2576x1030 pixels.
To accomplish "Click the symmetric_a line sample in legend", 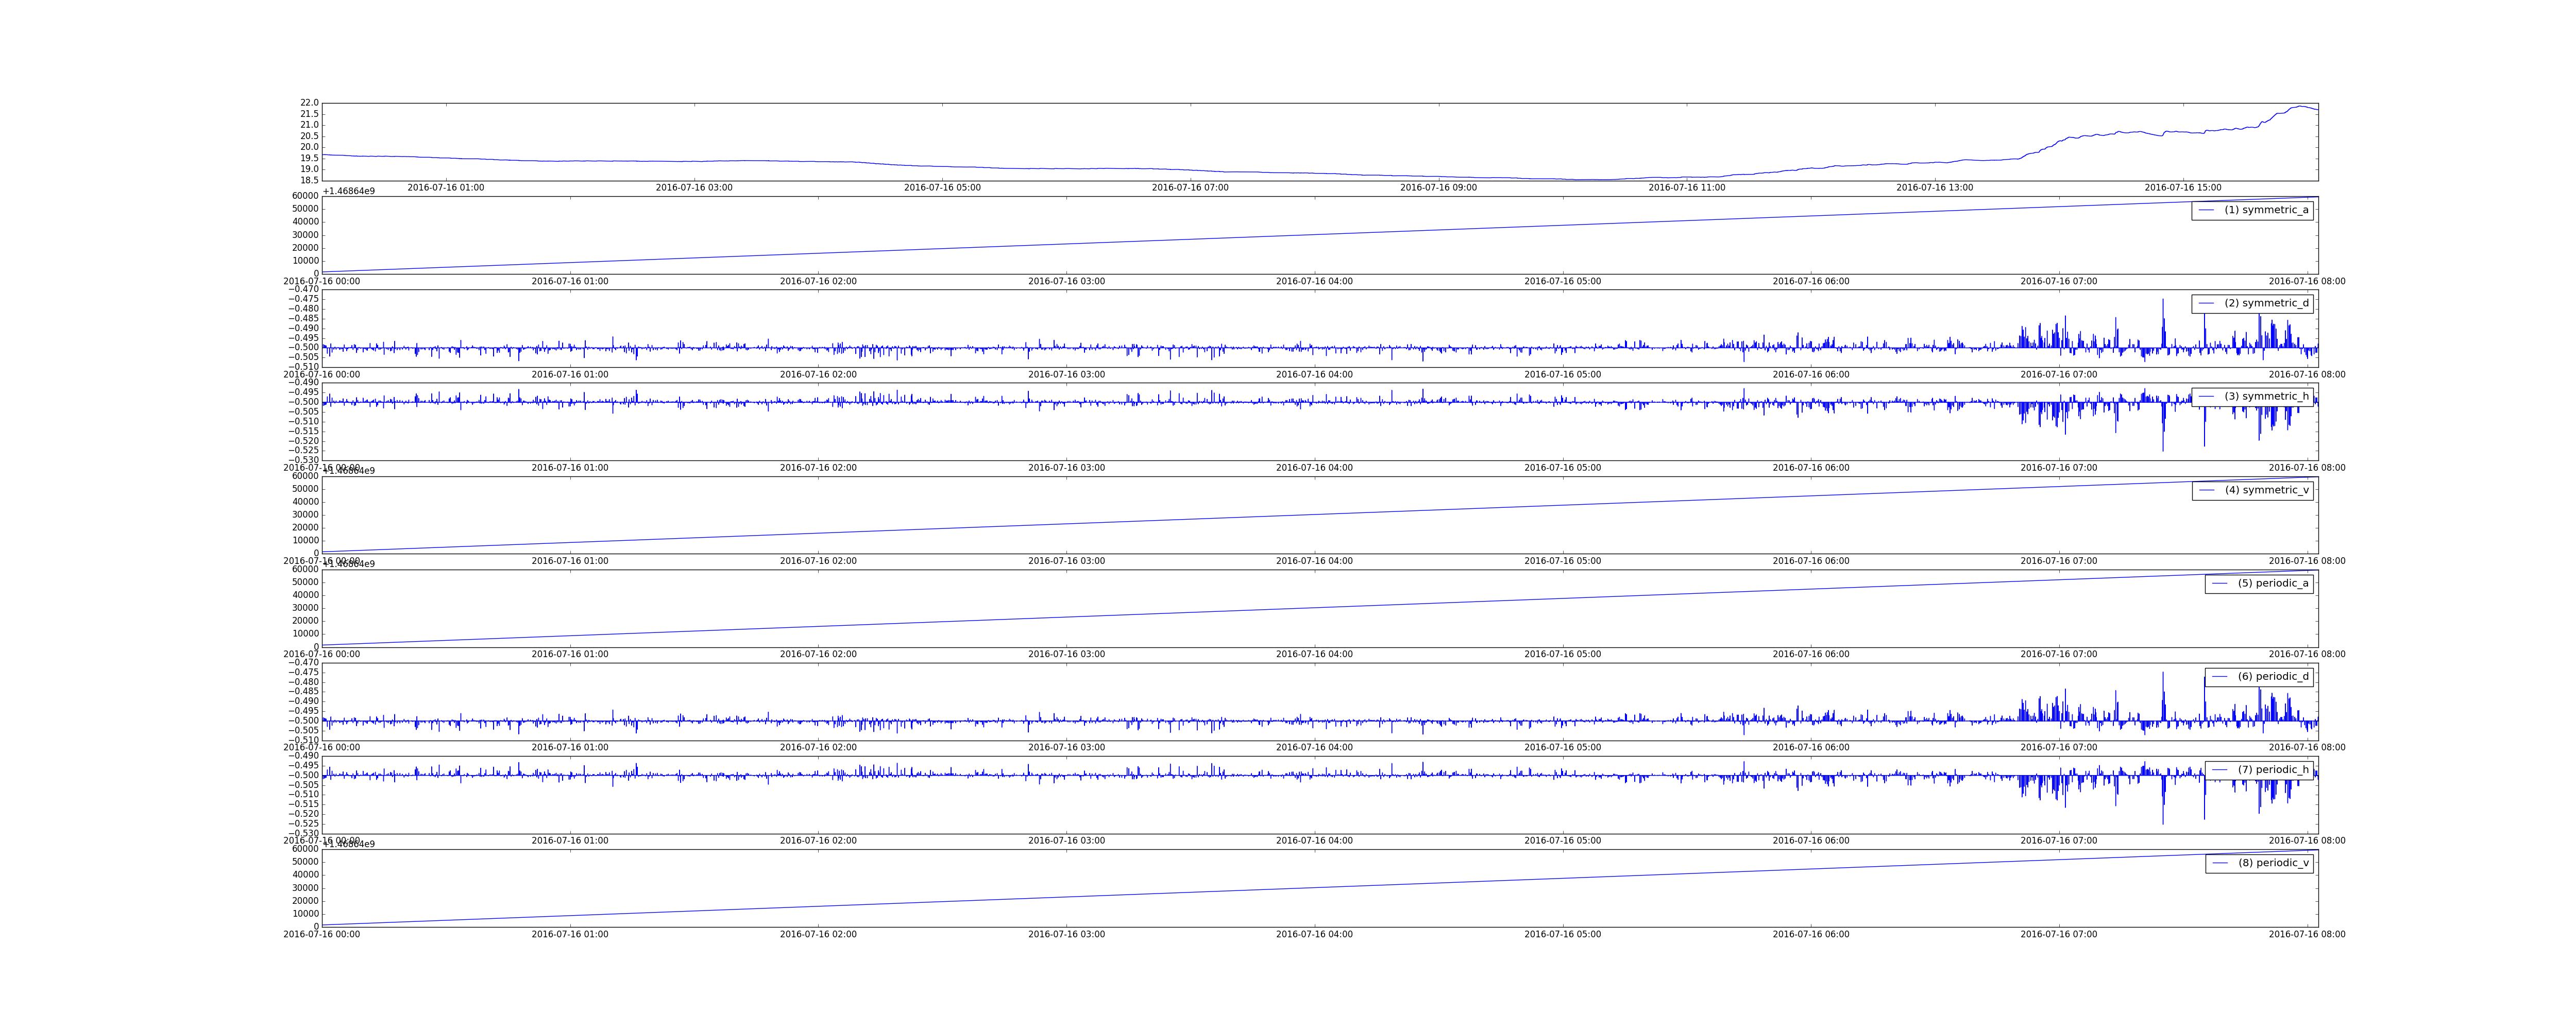I will pos(2206,210).
